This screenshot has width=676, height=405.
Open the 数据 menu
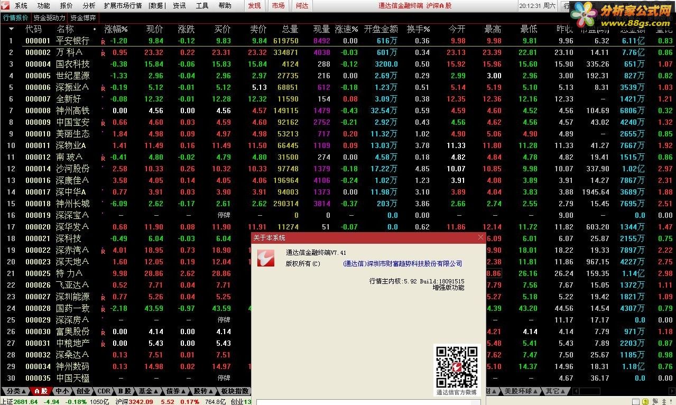tap(156, 6)
